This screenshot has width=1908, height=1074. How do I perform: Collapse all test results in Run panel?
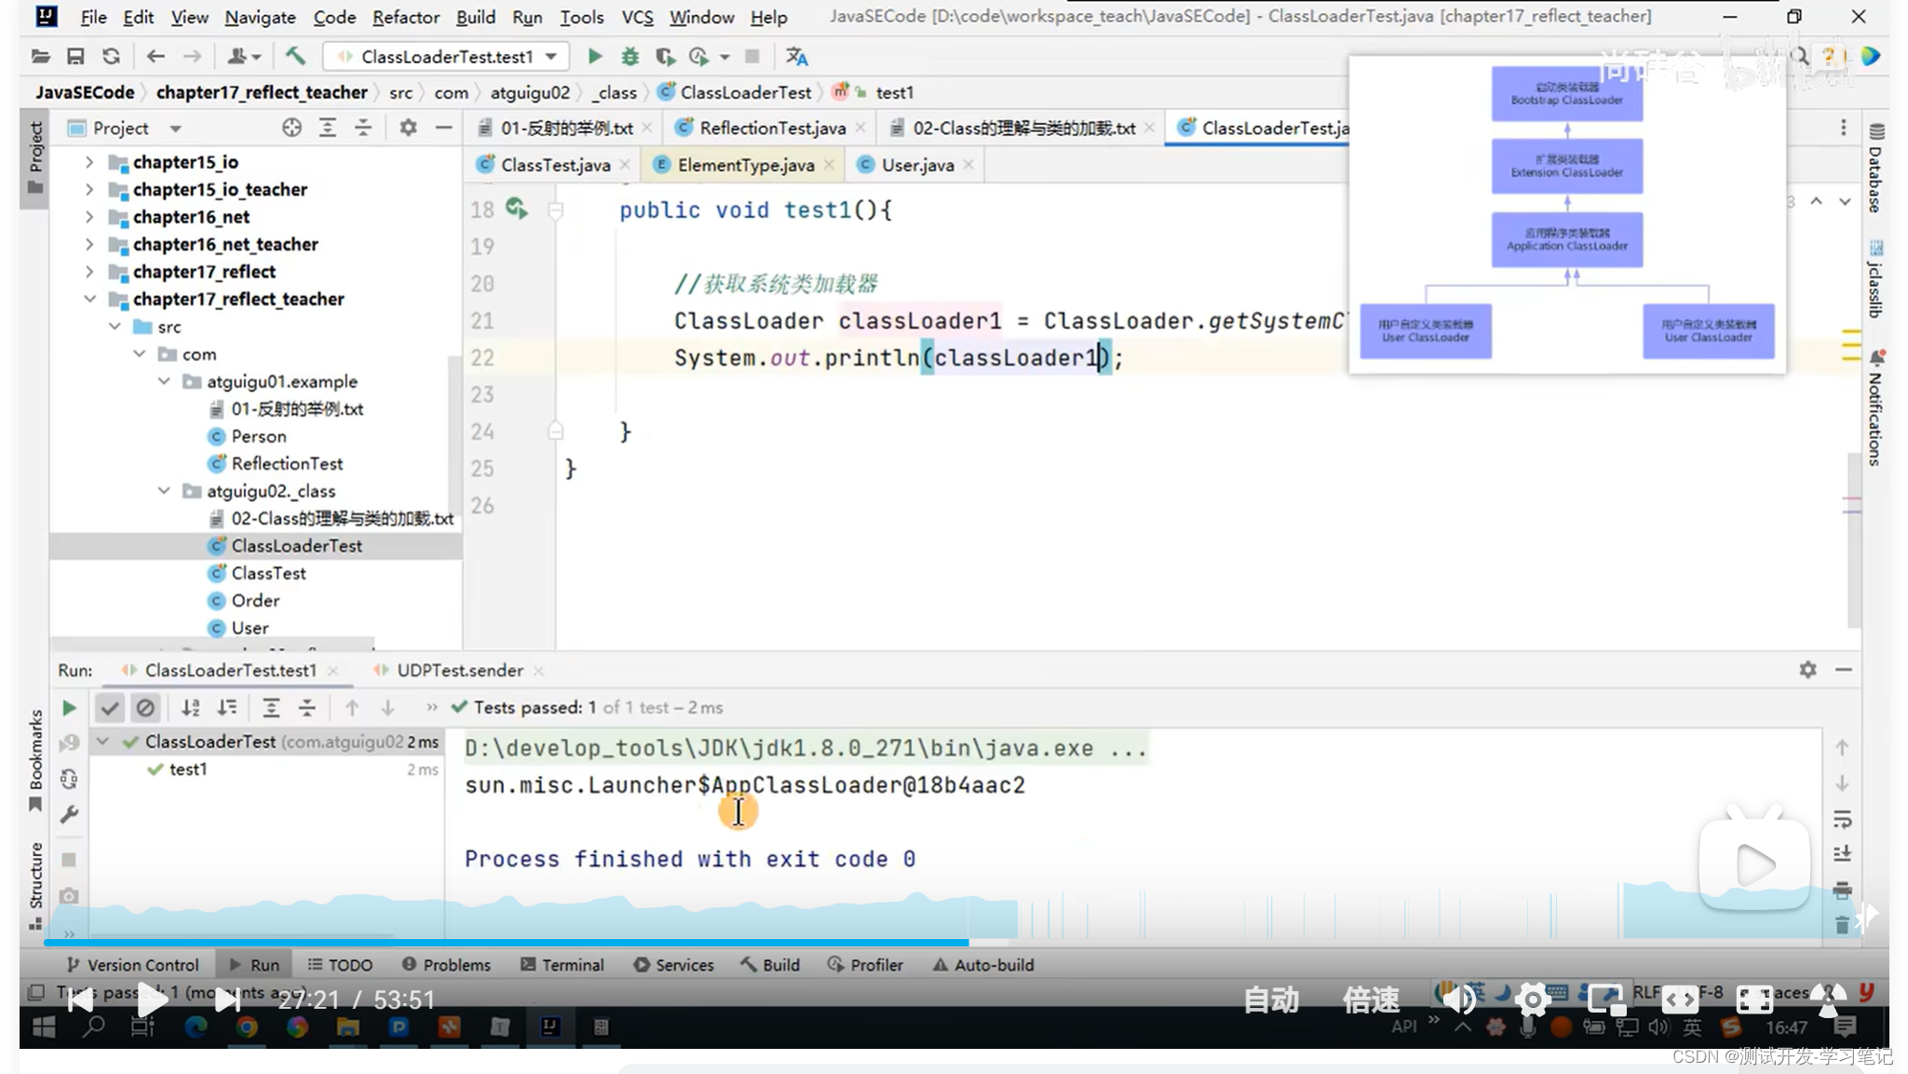tap(307, 708)
